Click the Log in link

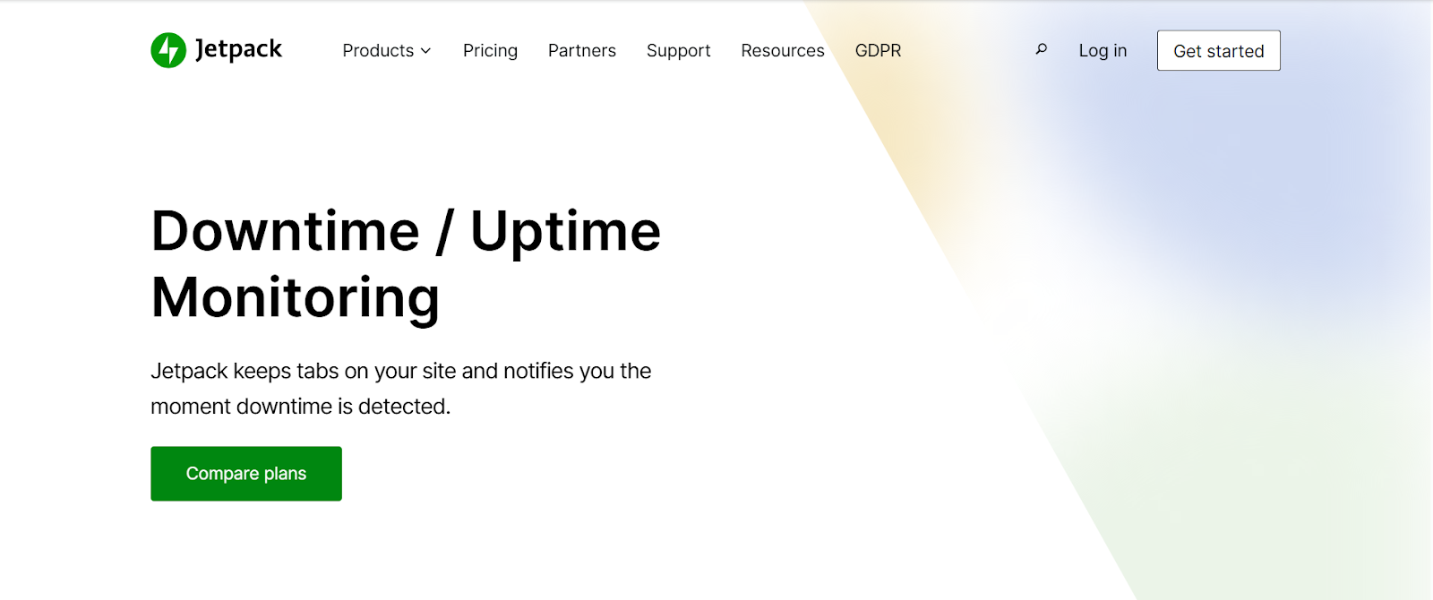[1103, 51]
